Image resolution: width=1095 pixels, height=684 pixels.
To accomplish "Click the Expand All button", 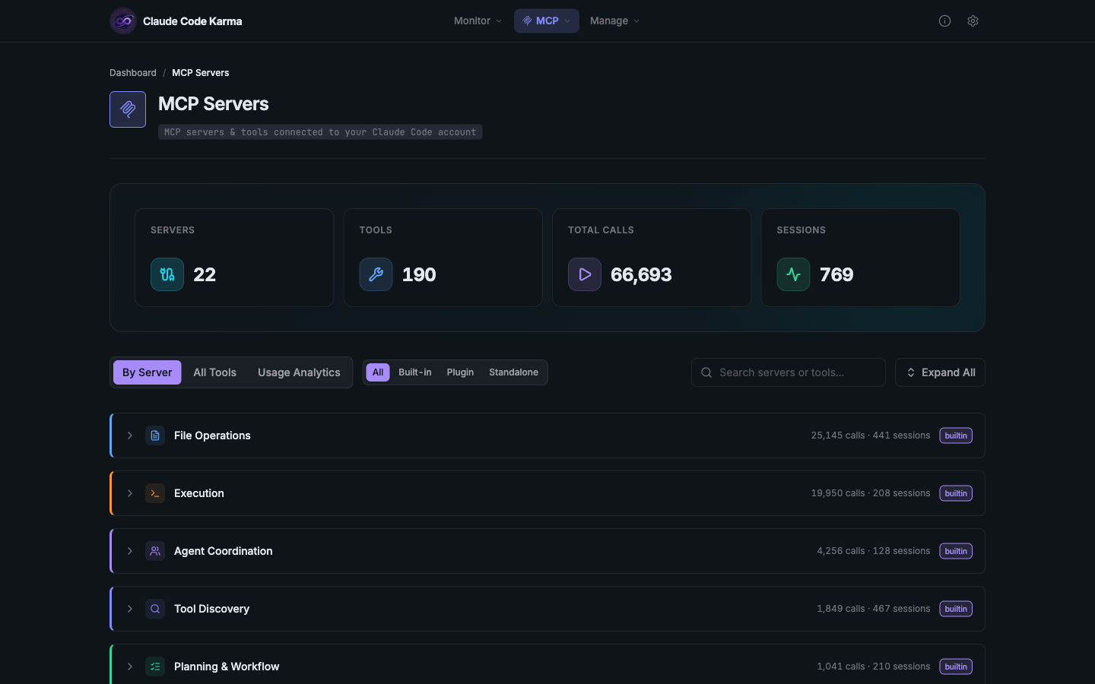I will click(x=940, y=372).
